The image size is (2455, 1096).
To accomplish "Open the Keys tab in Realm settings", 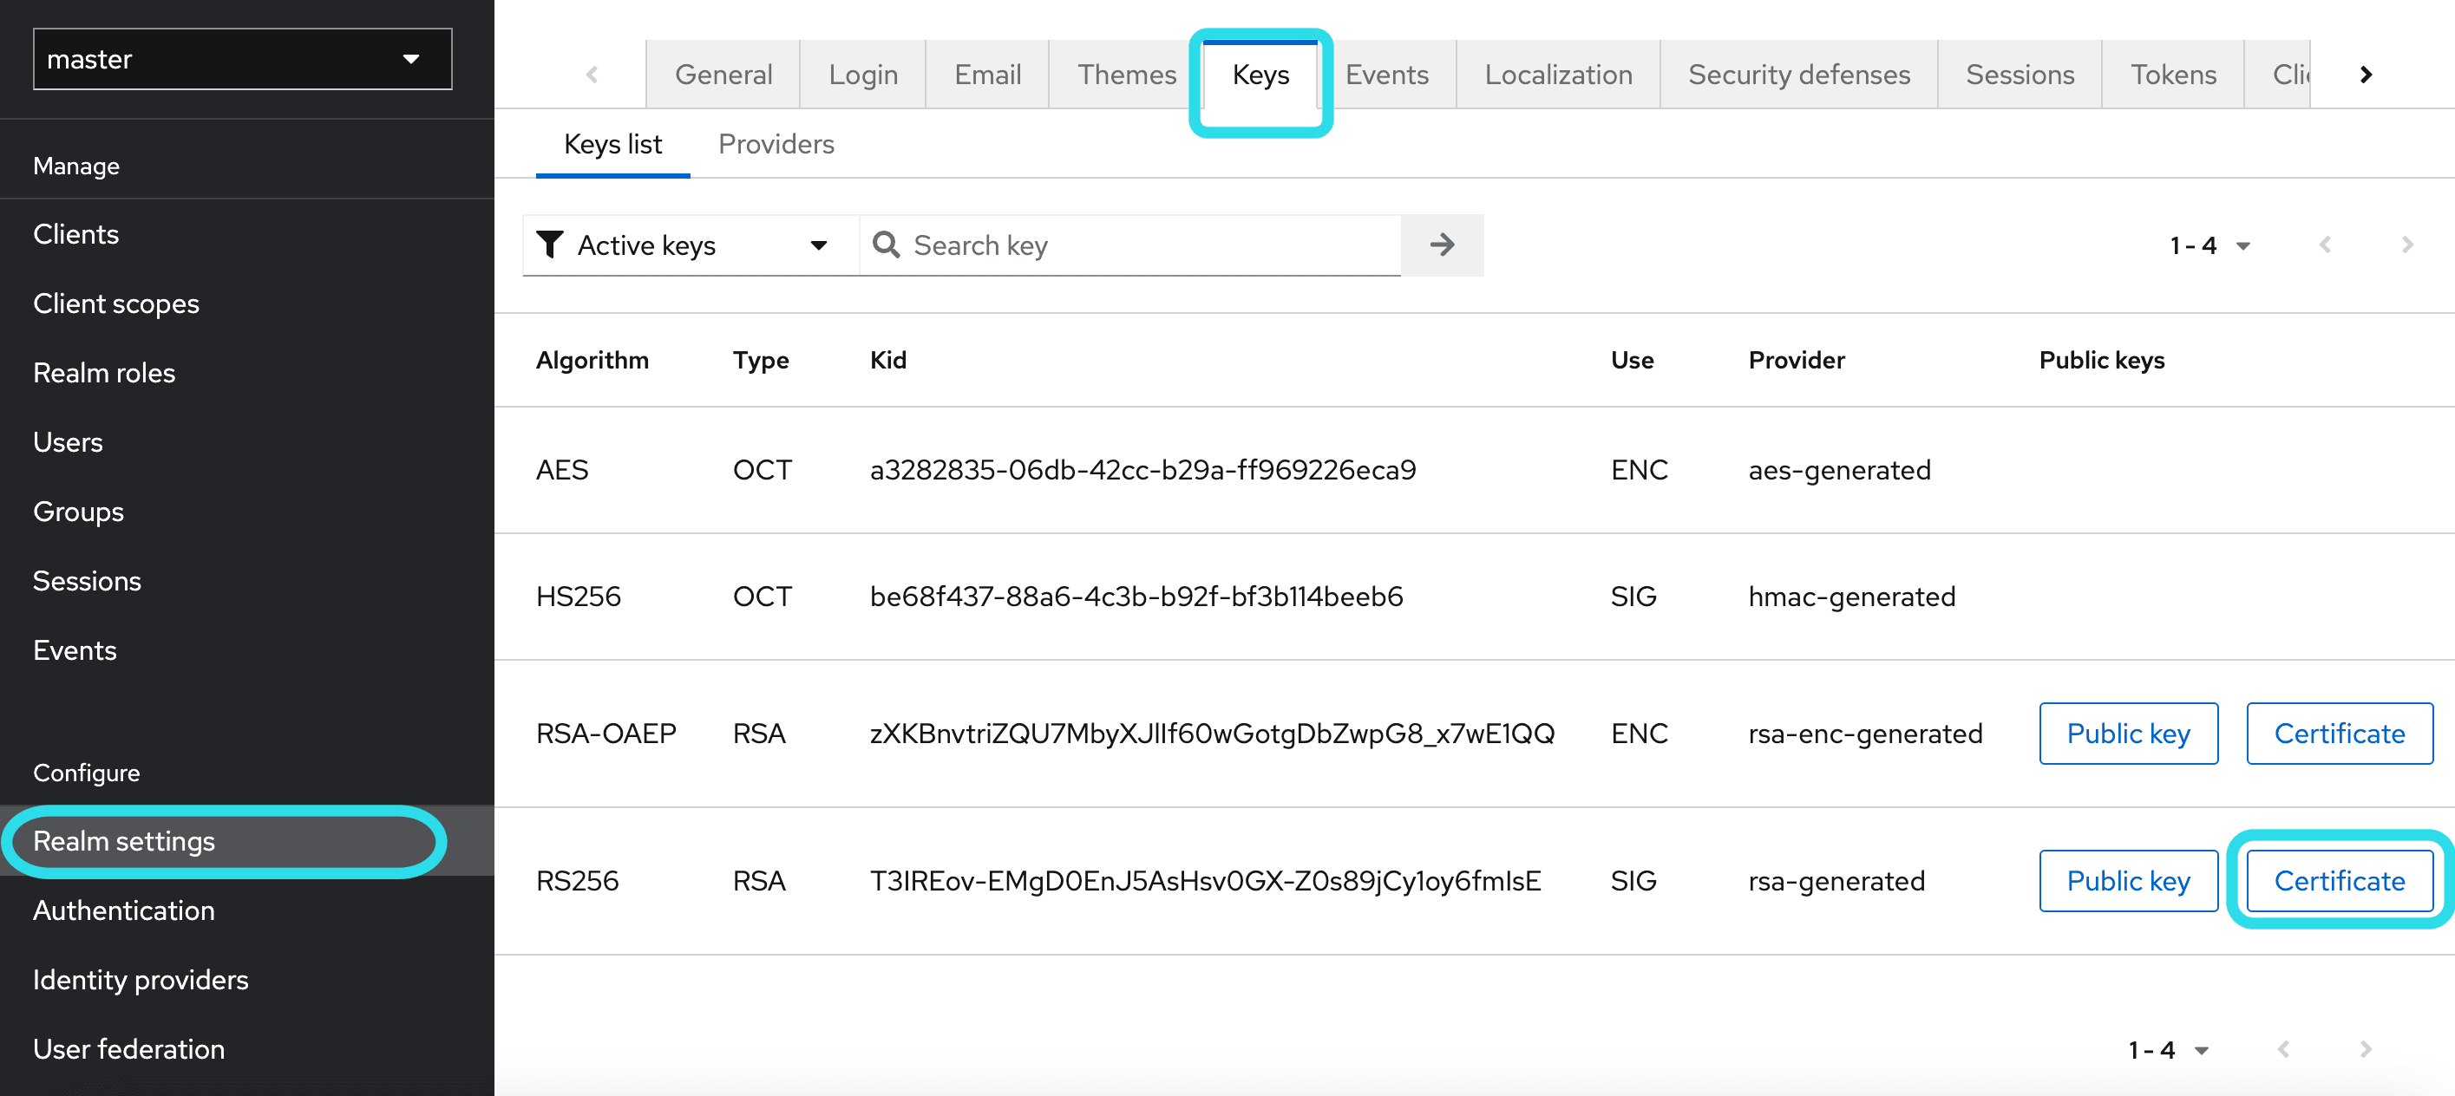I will pos(1260,74).
